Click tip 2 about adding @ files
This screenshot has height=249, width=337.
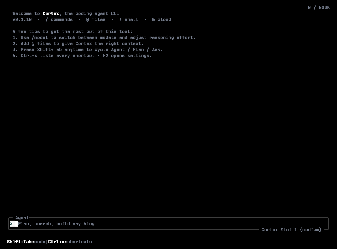pos(78,43)
